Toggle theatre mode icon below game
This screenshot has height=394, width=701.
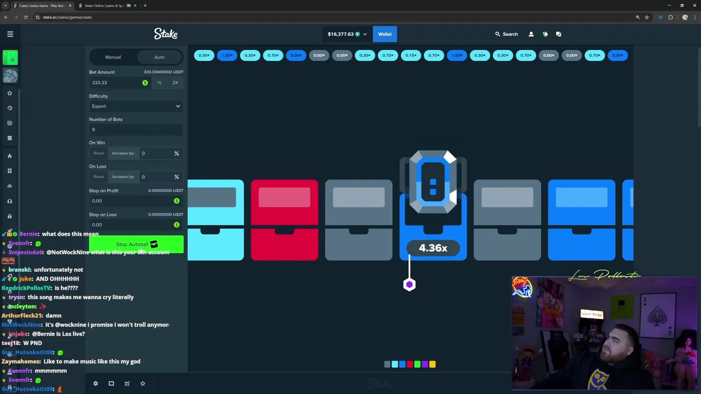click(x=111, y=384)
